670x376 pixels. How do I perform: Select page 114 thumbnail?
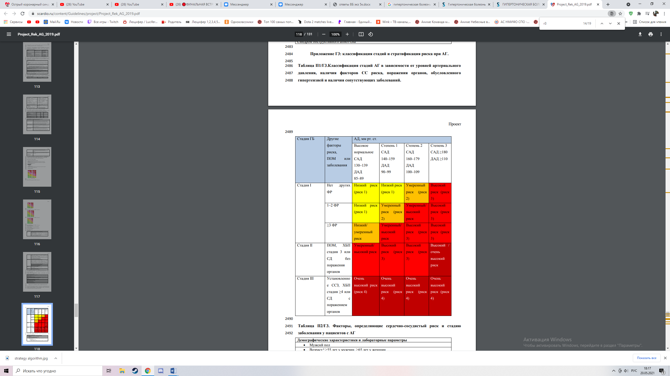pos(37,114)
